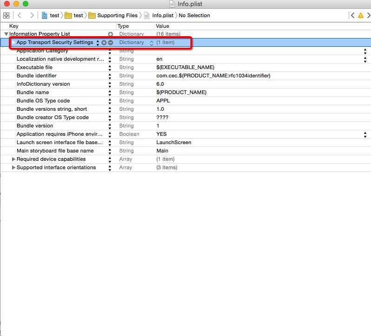This screenshot has height=336, width=371.
Task: Click the Info.plist window title
Action: pyautogui.click(x=190, y=4)
